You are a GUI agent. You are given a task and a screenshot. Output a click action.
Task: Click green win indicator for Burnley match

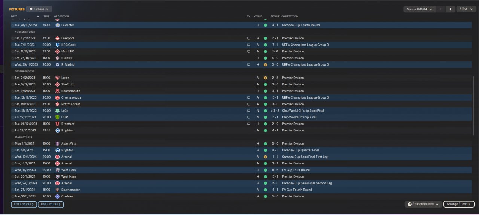coord(265,58)
